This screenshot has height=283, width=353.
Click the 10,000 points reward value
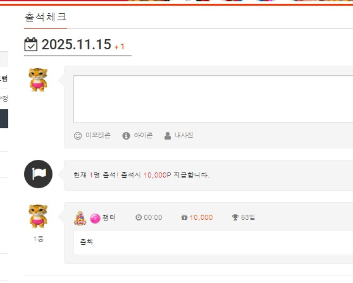(x=201, y=217)
